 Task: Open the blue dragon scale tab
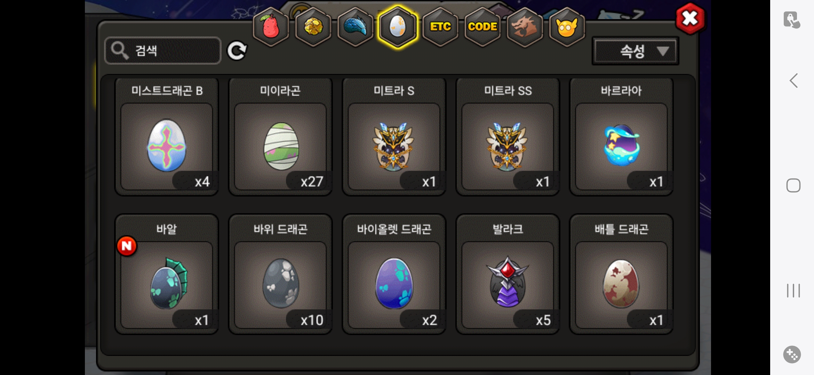coord(355,27)
